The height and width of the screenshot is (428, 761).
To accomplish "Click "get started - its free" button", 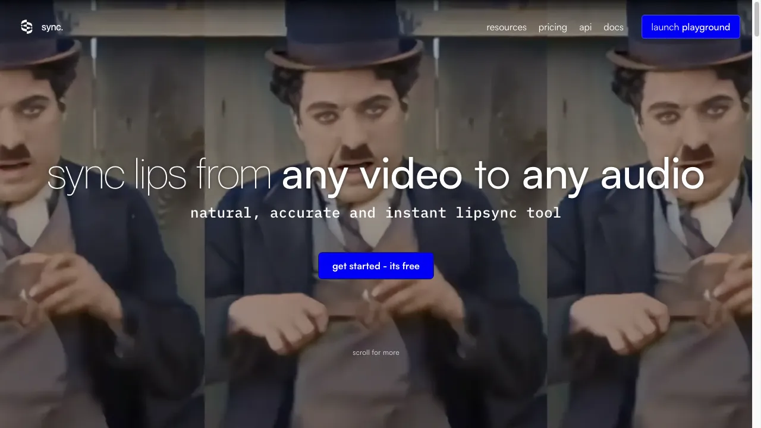I will tap(376, 266).
